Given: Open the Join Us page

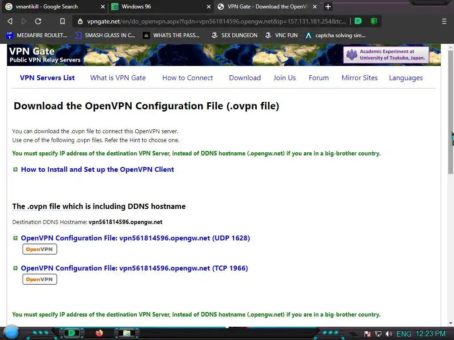Looking at the screenshot, I should [285, 78].
